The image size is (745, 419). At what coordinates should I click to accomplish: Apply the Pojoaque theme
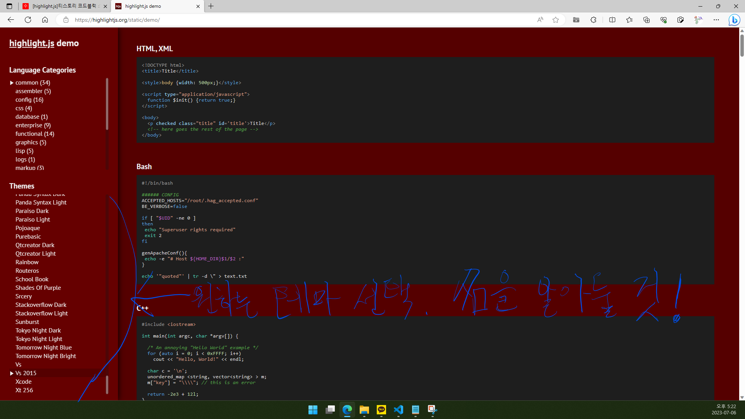(x=28, y=228)
